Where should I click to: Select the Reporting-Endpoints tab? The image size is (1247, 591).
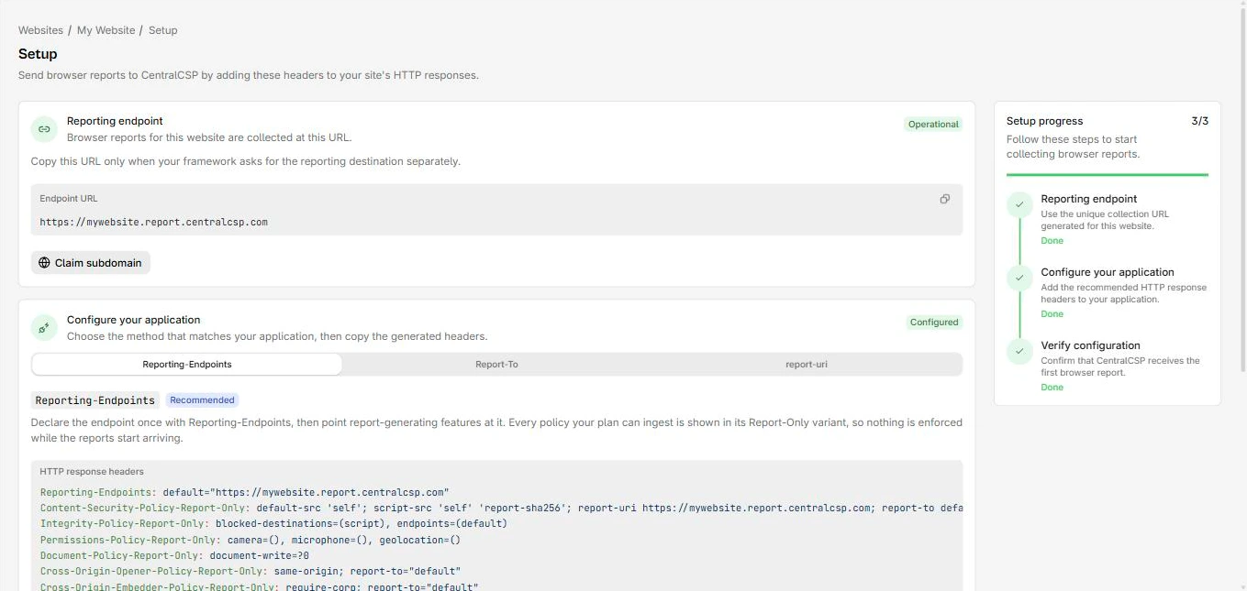187,365
